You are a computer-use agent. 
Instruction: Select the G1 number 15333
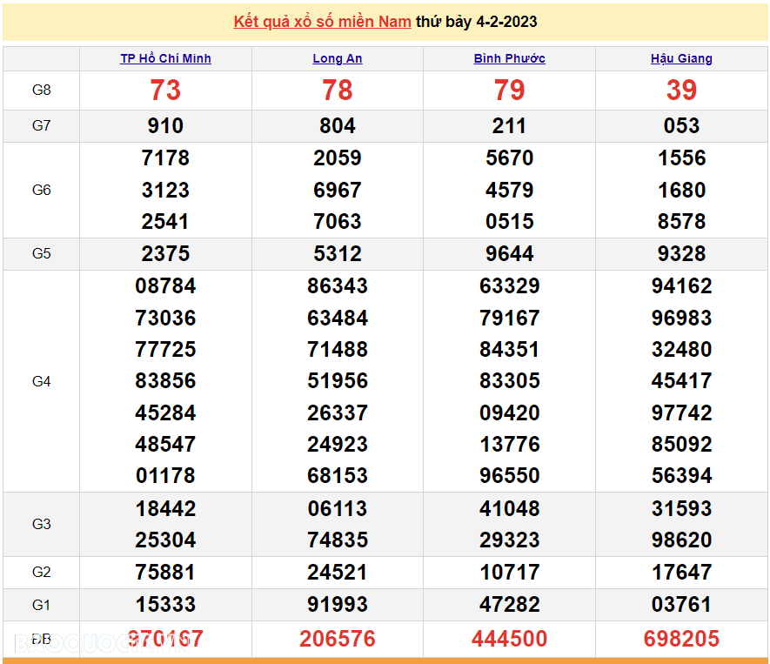pos(165,604)
